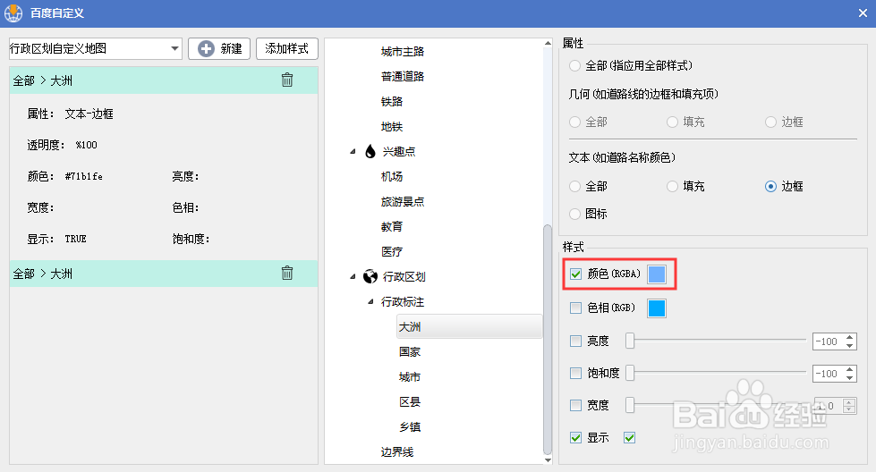Open the 行政区划自定义地图 dropdown

point(174,48)
